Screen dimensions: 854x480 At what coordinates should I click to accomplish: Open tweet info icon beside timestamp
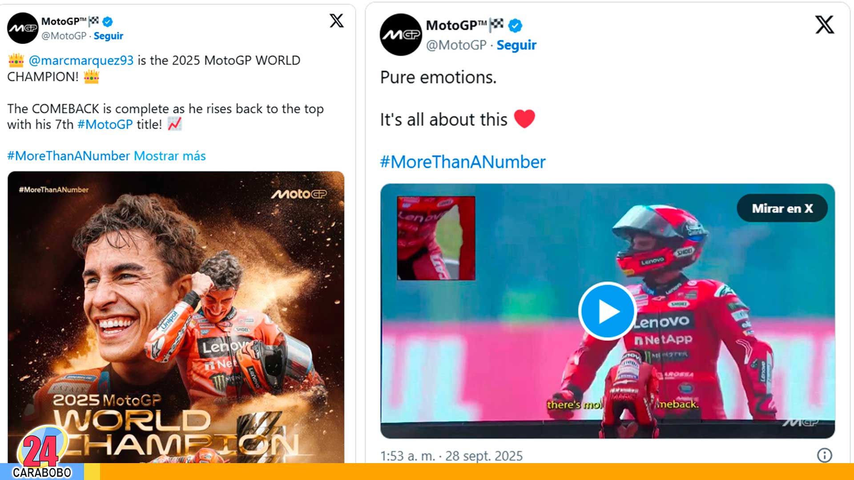[824, 455]
